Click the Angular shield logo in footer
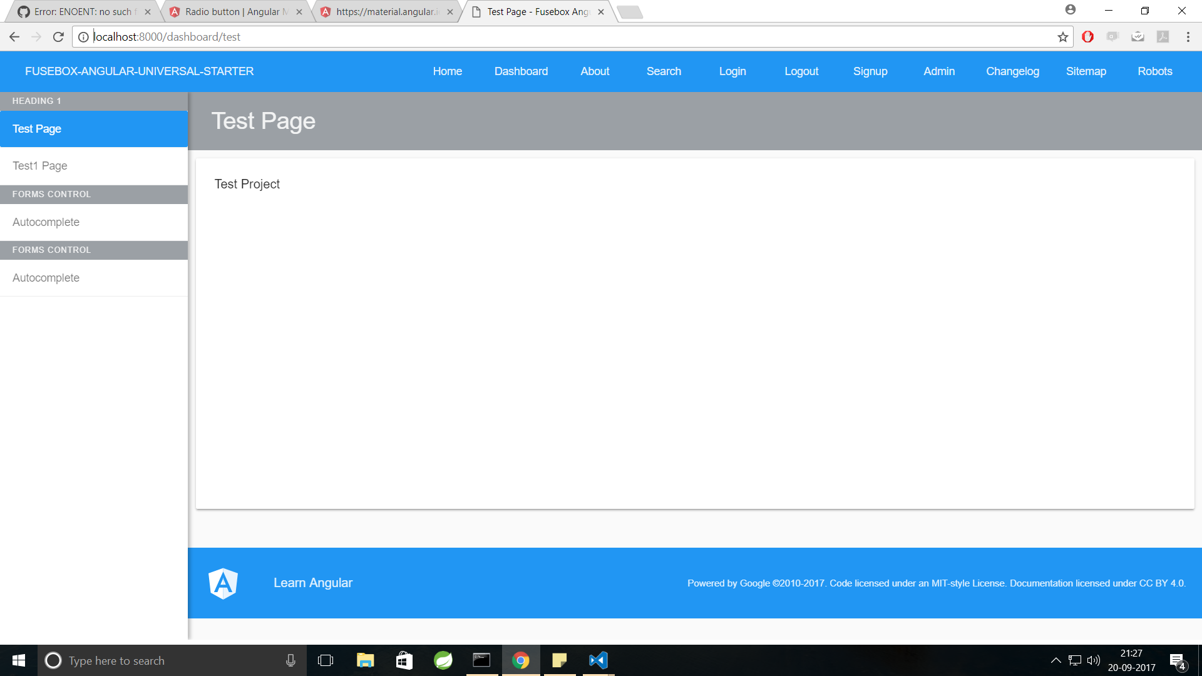The width and height of the screenshot is (1202, 676). (223, 583)
